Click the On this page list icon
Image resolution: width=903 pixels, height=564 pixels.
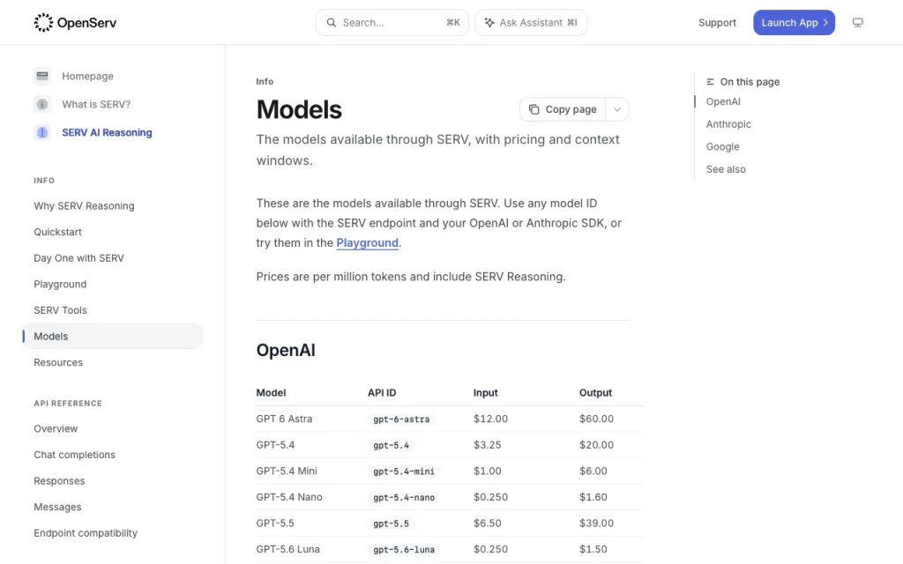(x=710, y=82)
